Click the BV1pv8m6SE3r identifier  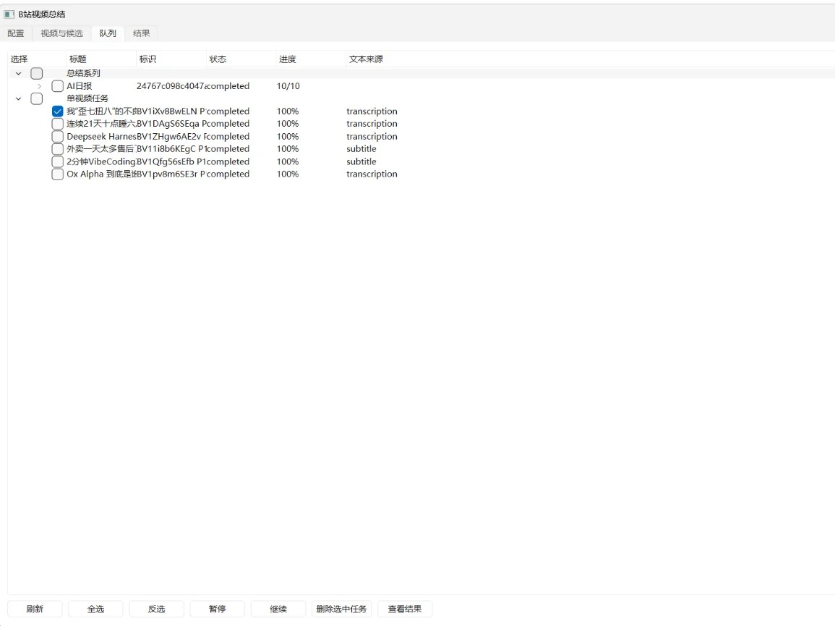[x=171, y=174]
